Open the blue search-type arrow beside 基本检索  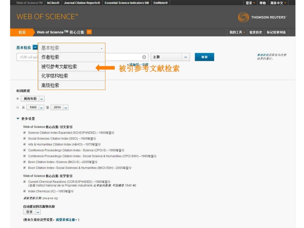click(35, 47)
